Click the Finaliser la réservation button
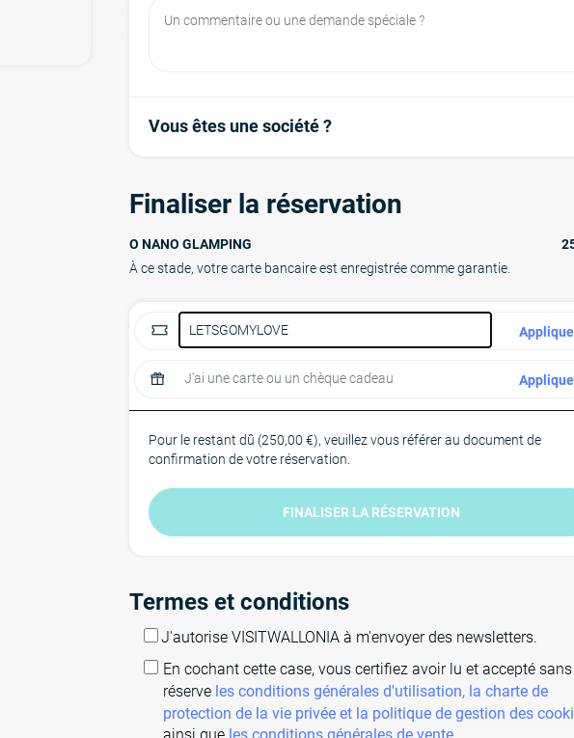The width and height of the screenshot is (574, 738). (362, 512)
